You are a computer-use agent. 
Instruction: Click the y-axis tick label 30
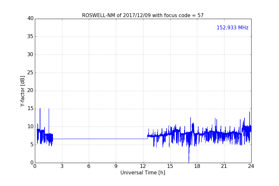click(30, 55)
